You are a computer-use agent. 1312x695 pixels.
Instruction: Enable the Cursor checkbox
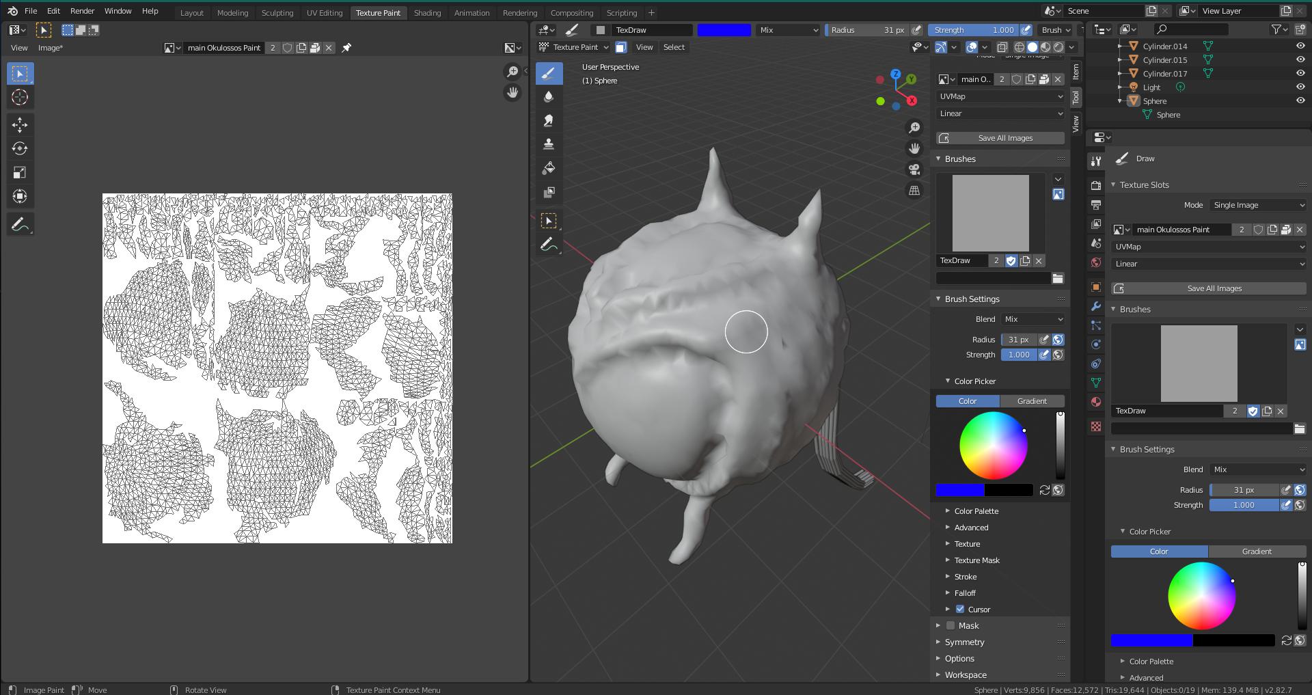point(960,609)
